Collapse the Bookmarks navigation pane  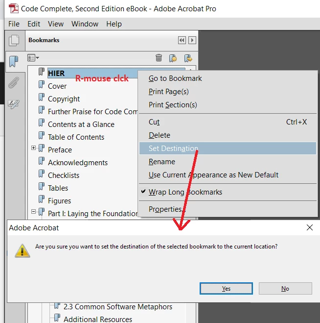point(182,40)
